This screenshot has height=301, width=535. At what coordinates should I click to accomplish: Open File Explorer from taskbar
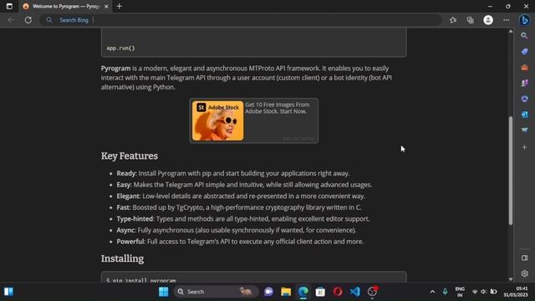click(286, 292)
